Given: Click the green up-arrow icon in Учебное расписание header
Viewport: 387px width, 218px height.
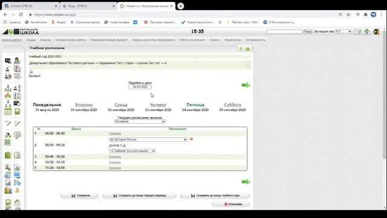Looking at the screenshot, I should pyautogui.click(x=241, y=48).
